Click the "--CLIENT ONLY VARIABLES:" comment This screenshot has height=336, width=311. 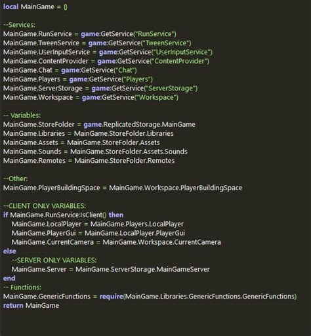[x=45, y=206]
